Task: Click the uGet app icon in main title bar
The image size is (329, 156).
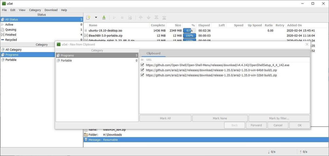Action: coord(4,3)
